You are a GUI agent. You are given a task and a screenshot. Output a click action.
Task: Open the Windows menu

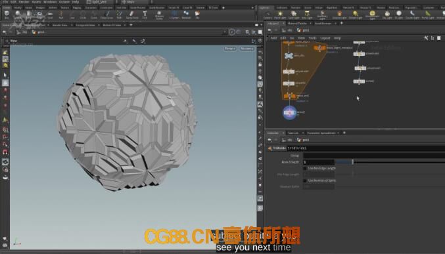pos(50,2)
